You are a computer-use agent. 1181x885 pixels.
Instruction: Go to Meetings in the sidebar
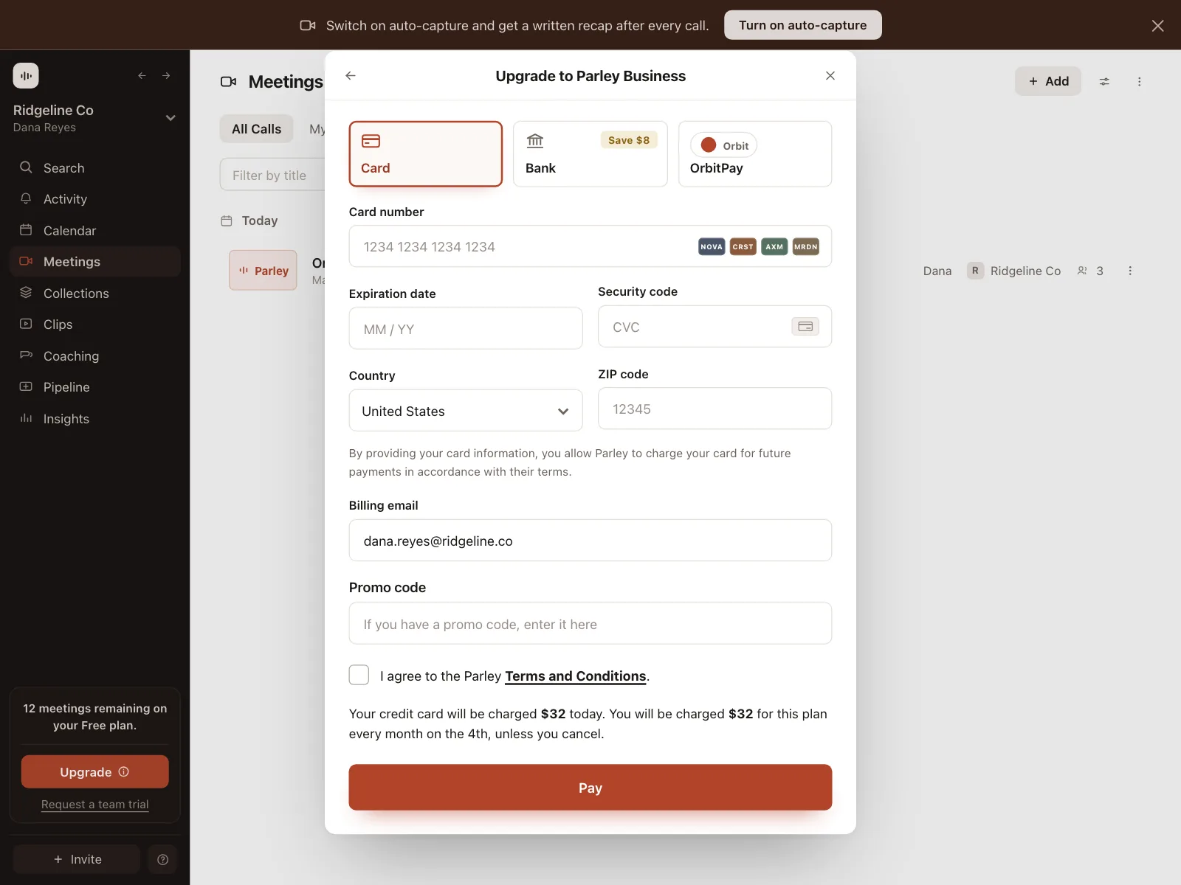point(95,262)
